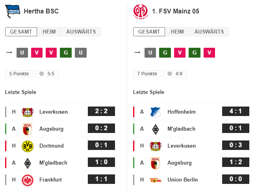Open the Hertha BSC team name link
Screen dimensions: 256x191
[41, 11]
